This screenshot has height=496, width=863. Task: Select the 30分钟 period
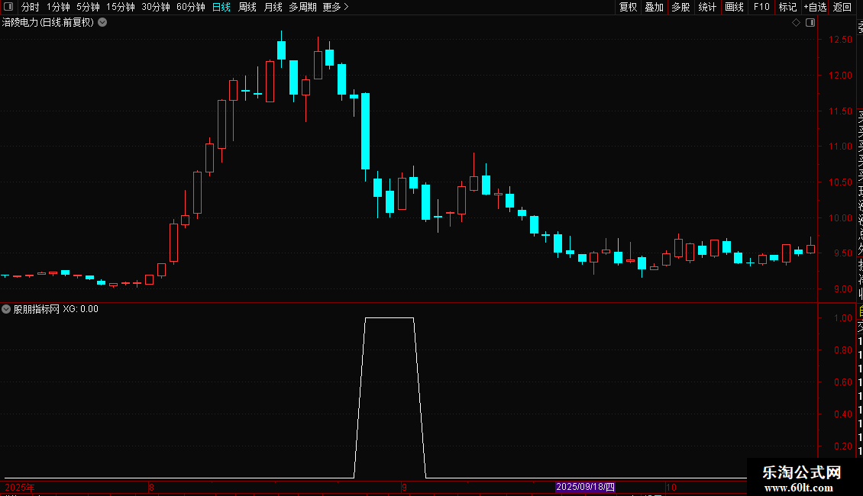156,7
